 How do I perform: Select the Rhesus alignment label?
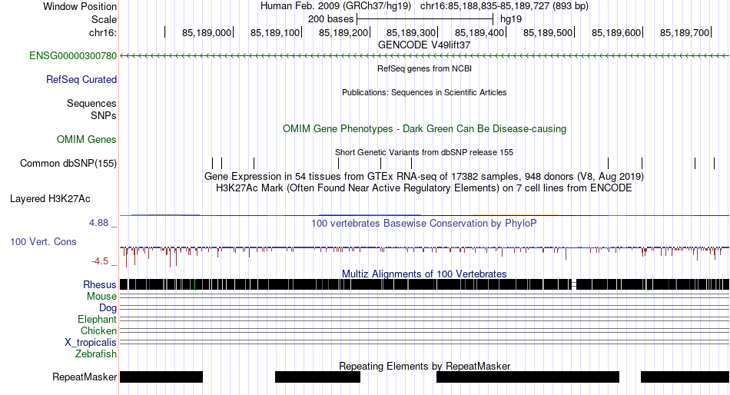coord(99,284)
